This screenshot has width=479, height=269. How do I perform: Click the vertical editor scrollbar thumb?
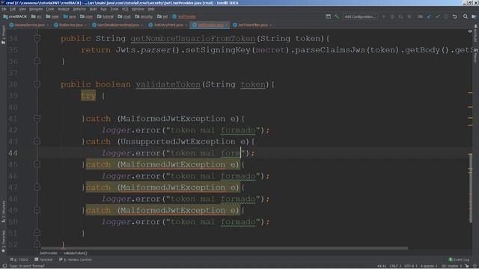coord(470,188)
